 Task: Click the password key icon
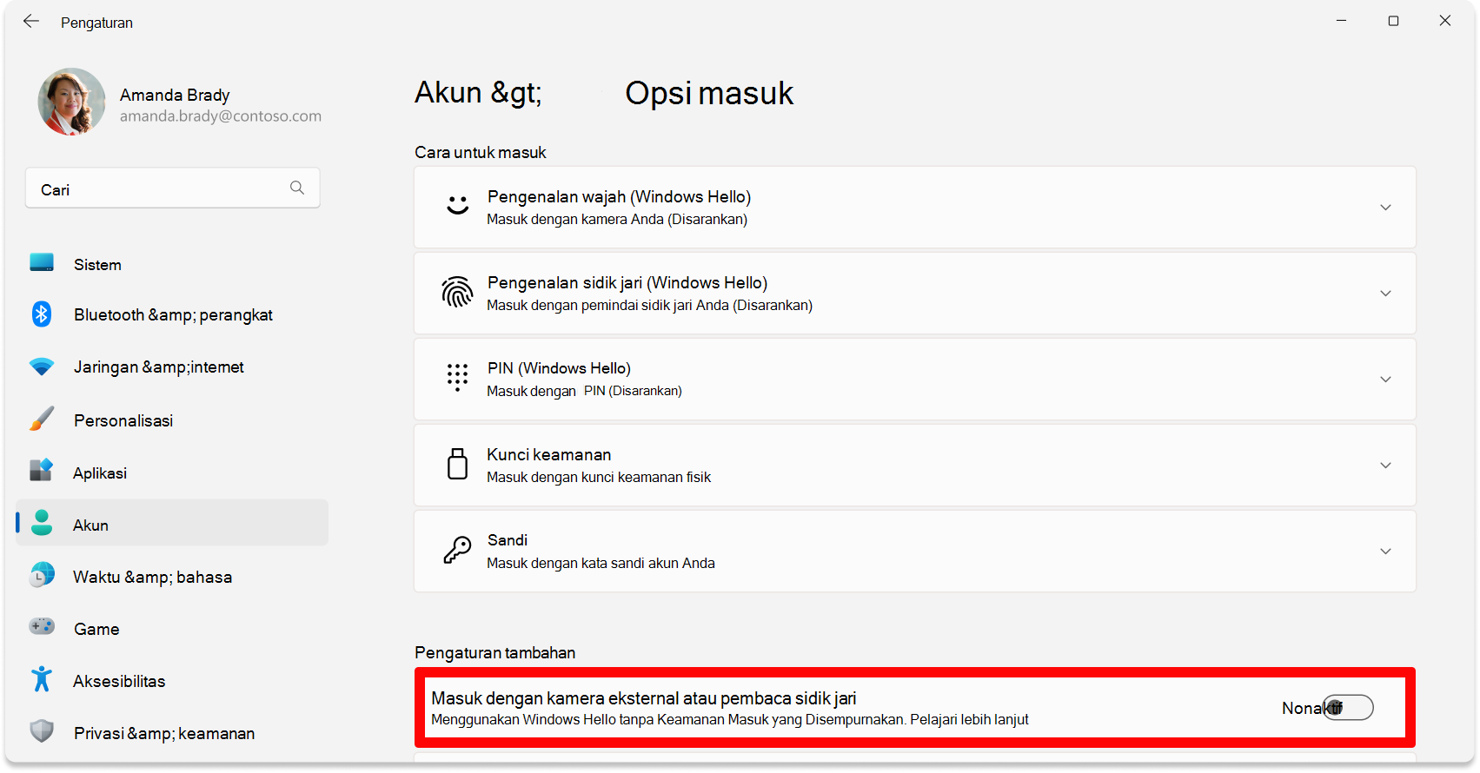tap(457, 550)
